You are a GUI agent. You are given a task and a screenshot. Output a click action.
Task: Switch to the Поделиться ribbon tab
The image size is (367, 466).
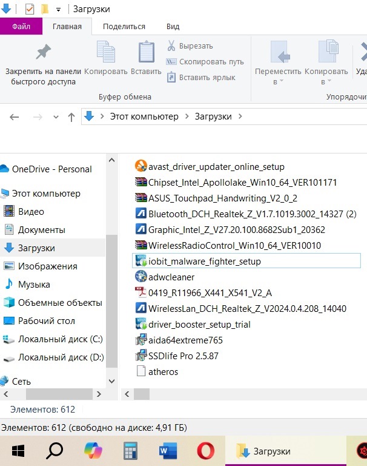coord(124,27)
